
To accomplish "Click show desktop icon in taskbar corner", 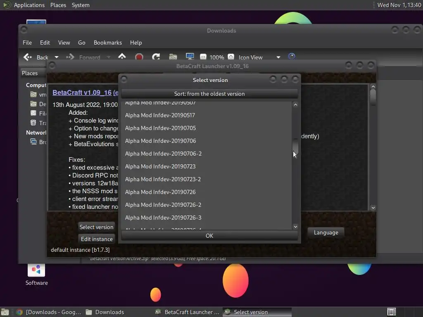I will pos(5,312).
